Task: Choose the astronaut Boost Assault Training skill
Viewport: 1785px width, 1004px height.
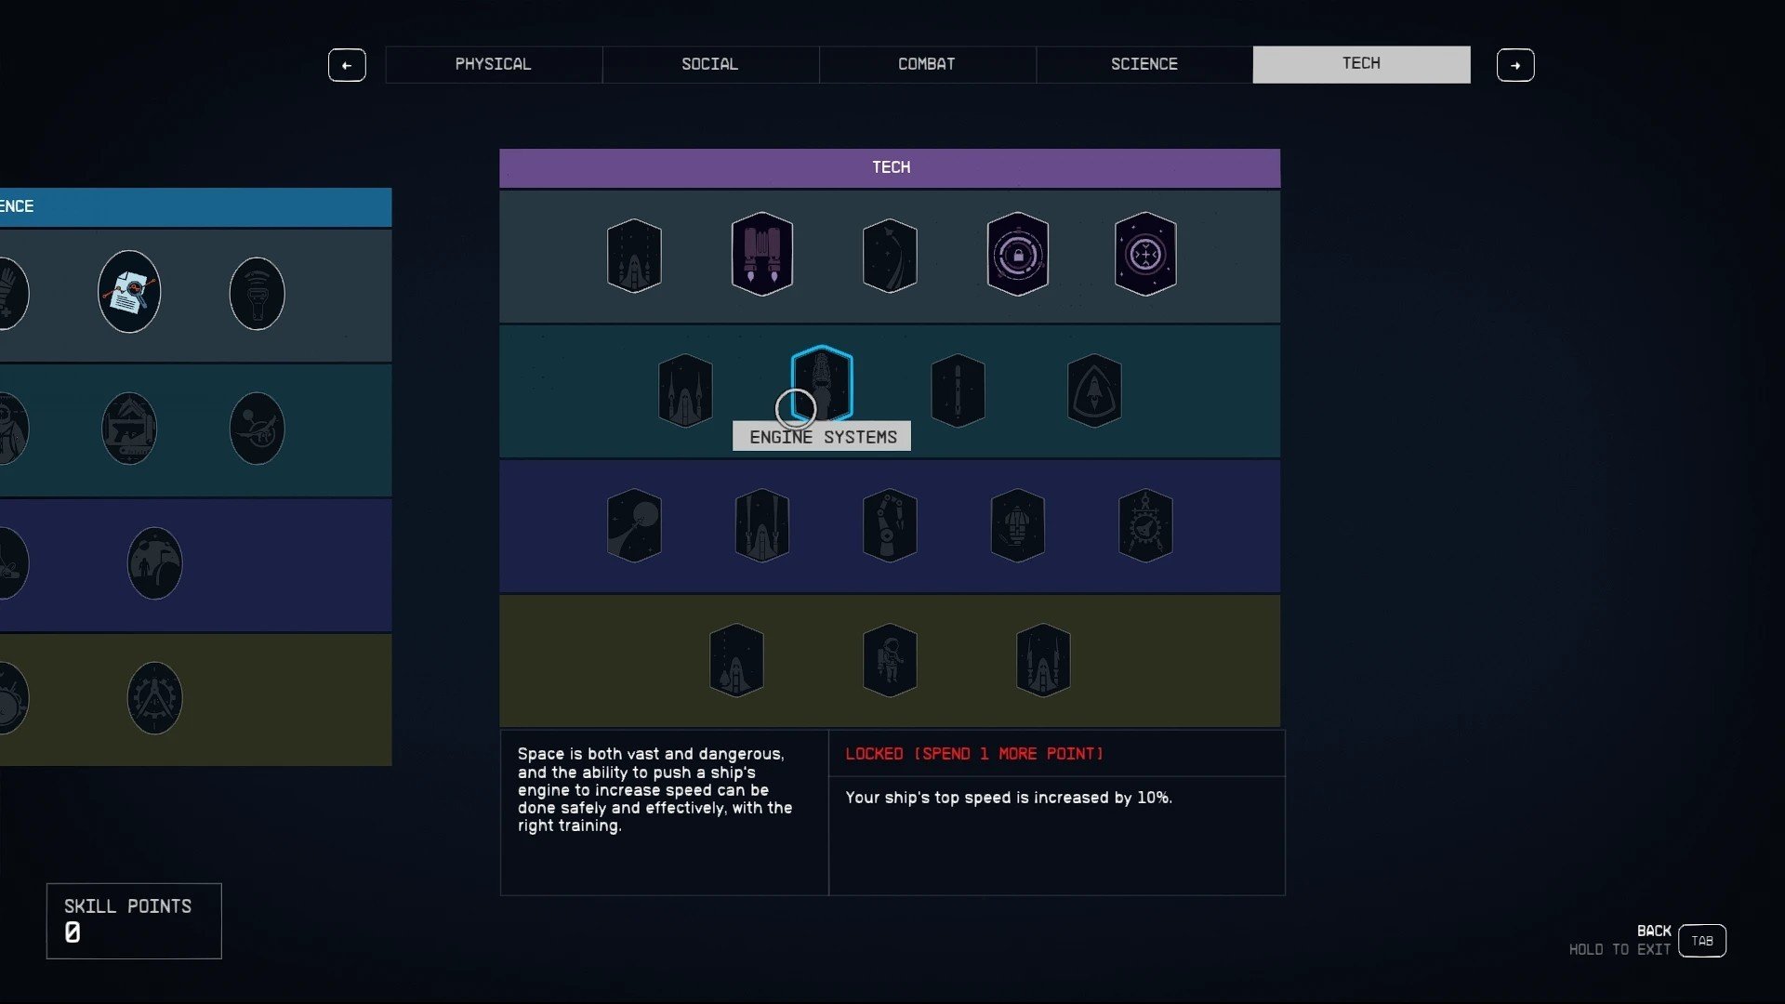Action: (x=890, y=660)
